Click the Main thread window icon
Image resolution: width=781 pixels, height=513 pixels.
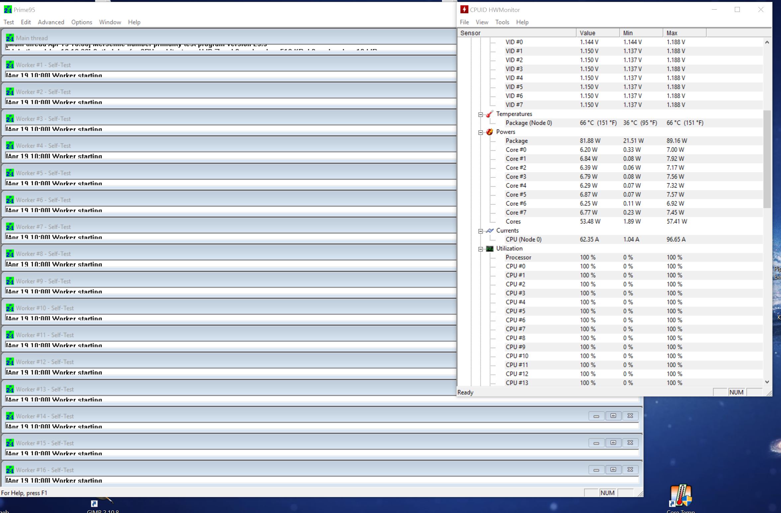[10, 38]
